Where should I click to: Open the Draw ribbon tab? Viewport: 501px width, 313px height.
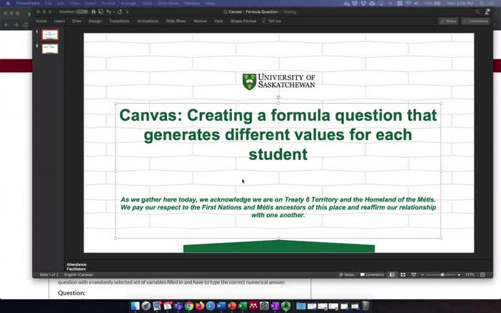point(76,21)
